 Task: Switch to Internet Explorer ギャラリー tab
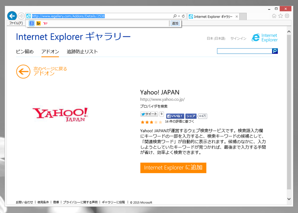tap(213, 16)
